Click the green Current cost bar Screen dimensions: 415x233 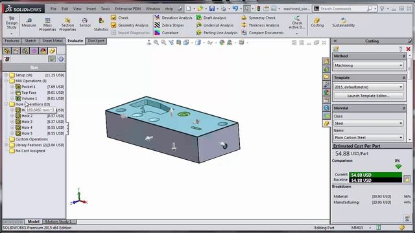pos(375,175)
